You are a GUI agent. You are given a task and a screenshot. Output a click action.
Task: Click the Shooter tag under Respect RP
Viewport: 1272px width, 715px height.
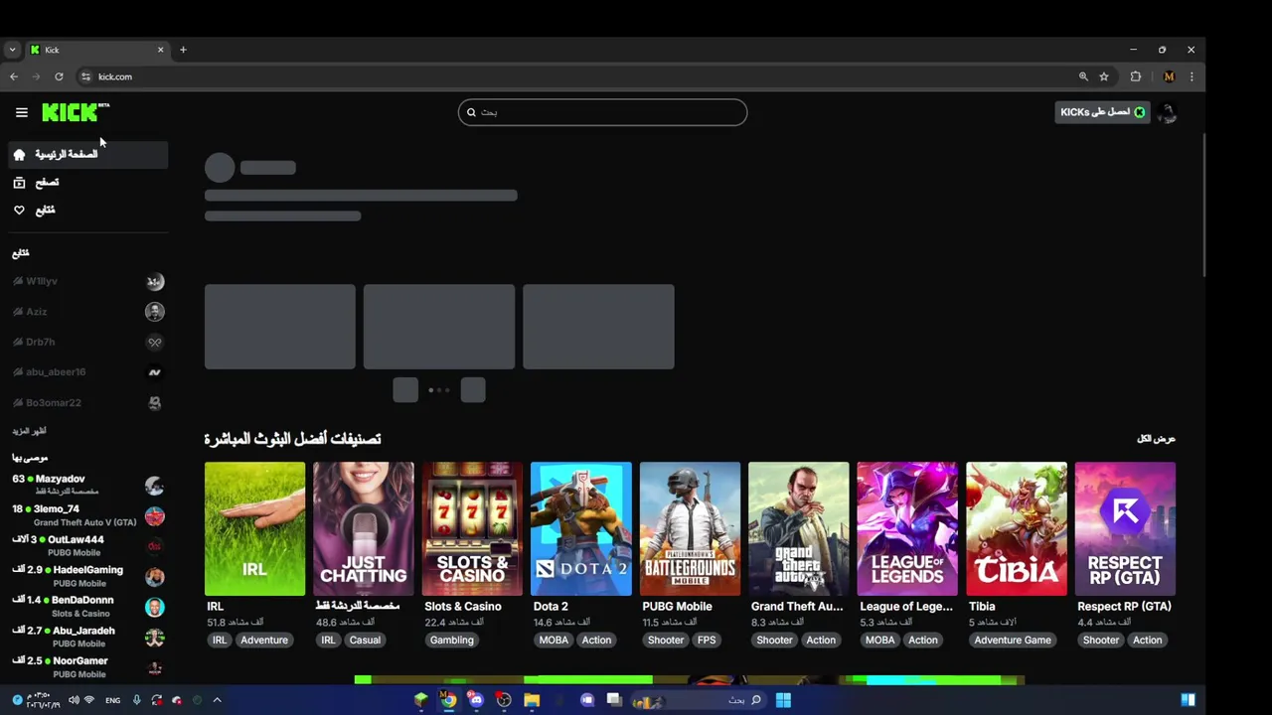1101,640
